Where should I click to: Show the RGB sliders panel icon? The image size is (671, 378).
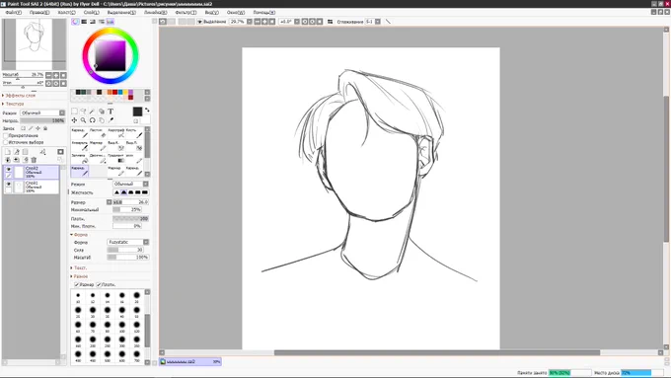click(84, 22)
